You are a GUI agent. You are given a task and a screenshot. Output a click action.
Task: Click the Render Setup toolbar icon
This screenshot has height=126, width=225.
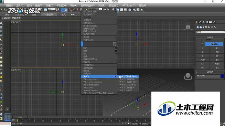134,10
